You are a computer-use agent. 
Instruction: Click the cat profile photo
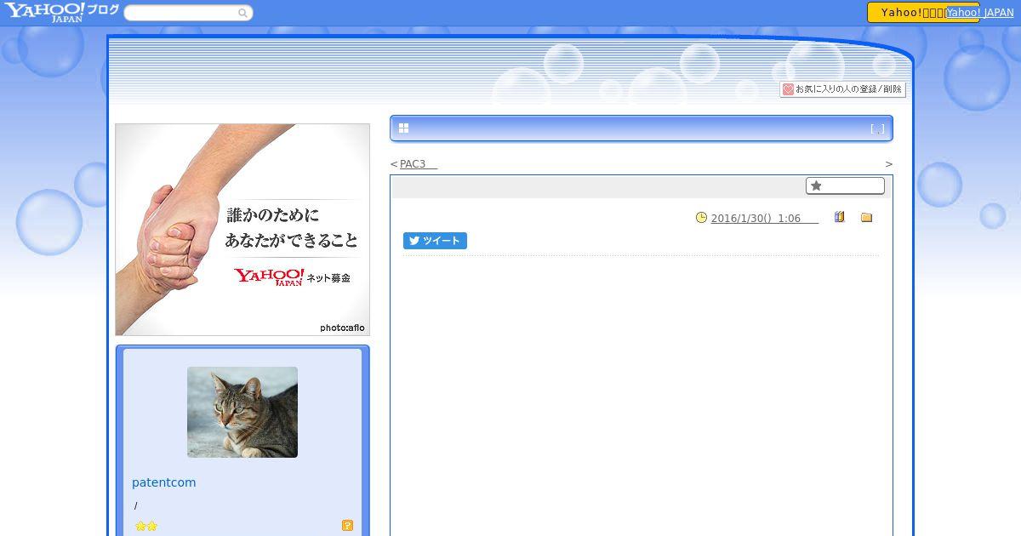(x=242, y=413)
